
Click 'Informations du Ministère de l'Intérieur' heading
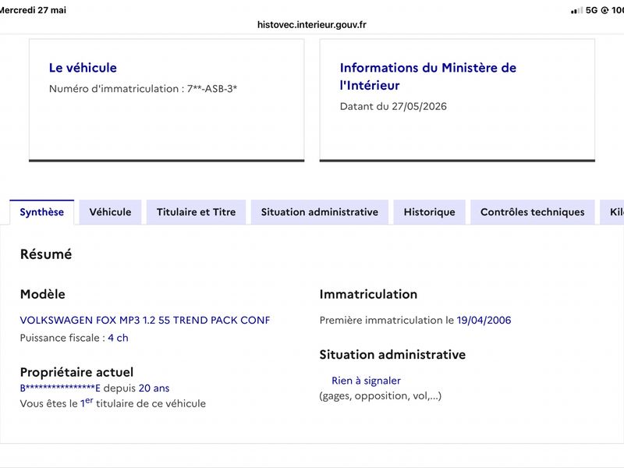[x=427, y=76]
